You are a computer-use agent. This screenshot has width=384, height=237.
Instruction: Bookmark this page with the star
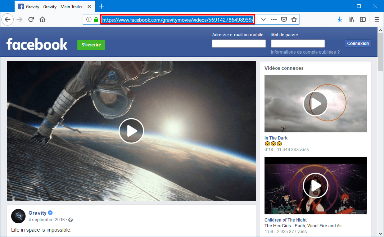click(x=294, y=19)
